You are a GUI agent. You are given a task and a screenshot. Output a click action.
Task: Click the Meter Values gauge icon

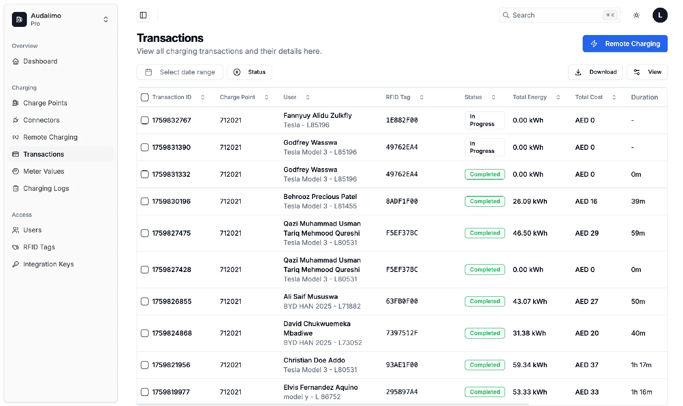[16, 172]
